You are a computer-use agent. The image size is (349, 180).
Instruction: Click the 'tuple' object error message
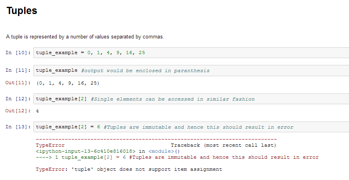coord(129,170)
